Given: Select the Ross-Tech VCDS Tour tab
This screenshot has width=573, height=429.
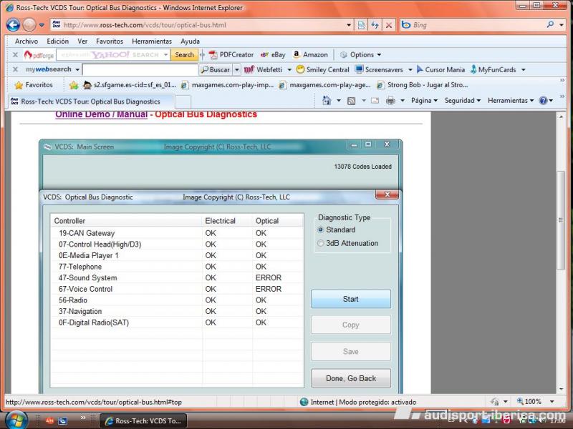Looking at the screenshot, I should pos(91,102).
